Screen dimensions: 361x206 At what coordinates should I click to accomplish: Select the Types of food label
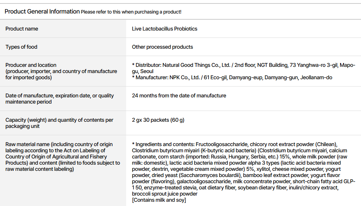pos(21,47)
